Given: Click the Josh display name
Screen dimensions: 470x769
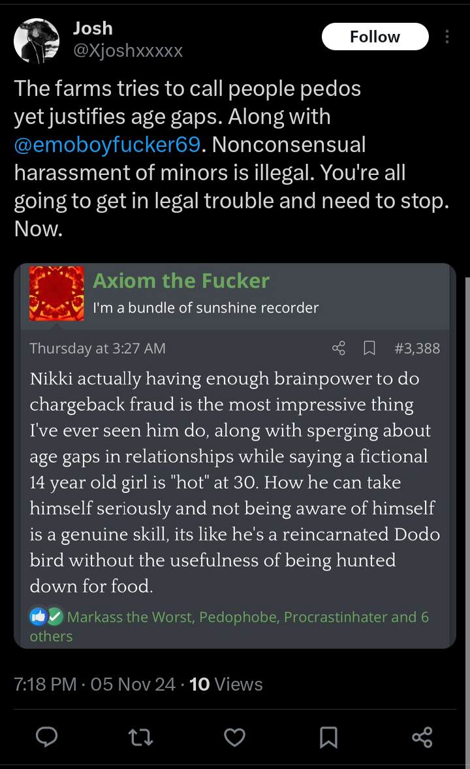Looking at the screenshot, I should point(93,29).
